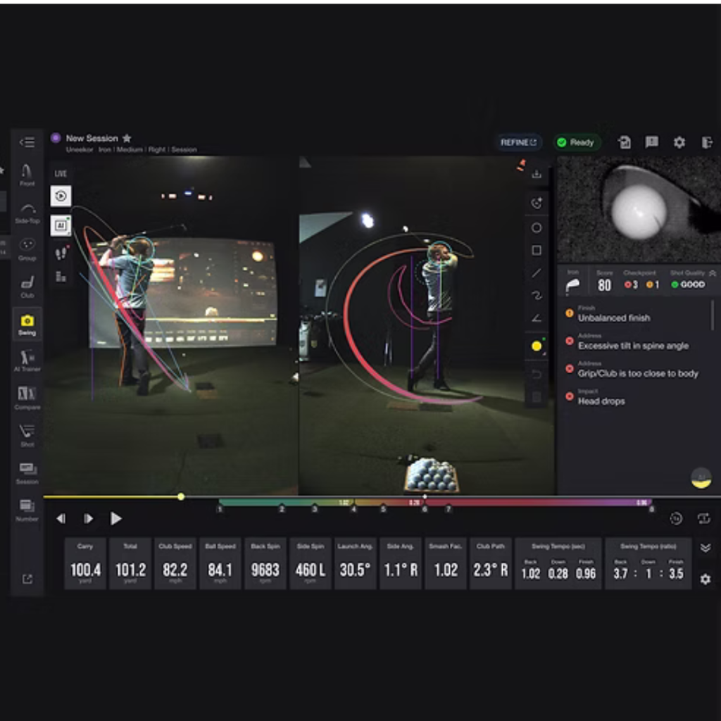Select the Club sidebar icon
Viewport: 721px width, 721px height.
(27, 289)
